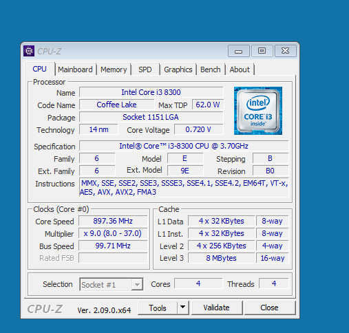Click the Close button at bottom

pyautogui.click(x=270, y=308)
